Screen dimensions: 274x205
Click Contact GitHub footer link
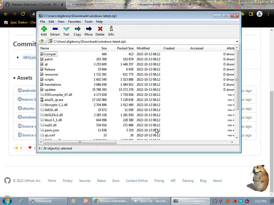click(137, 181)
